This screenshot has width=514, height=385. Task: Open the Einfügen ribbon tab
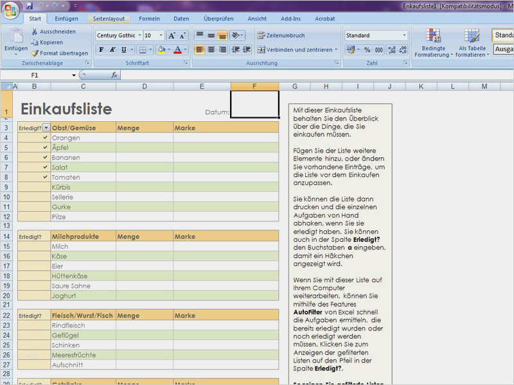click(66, 19)
